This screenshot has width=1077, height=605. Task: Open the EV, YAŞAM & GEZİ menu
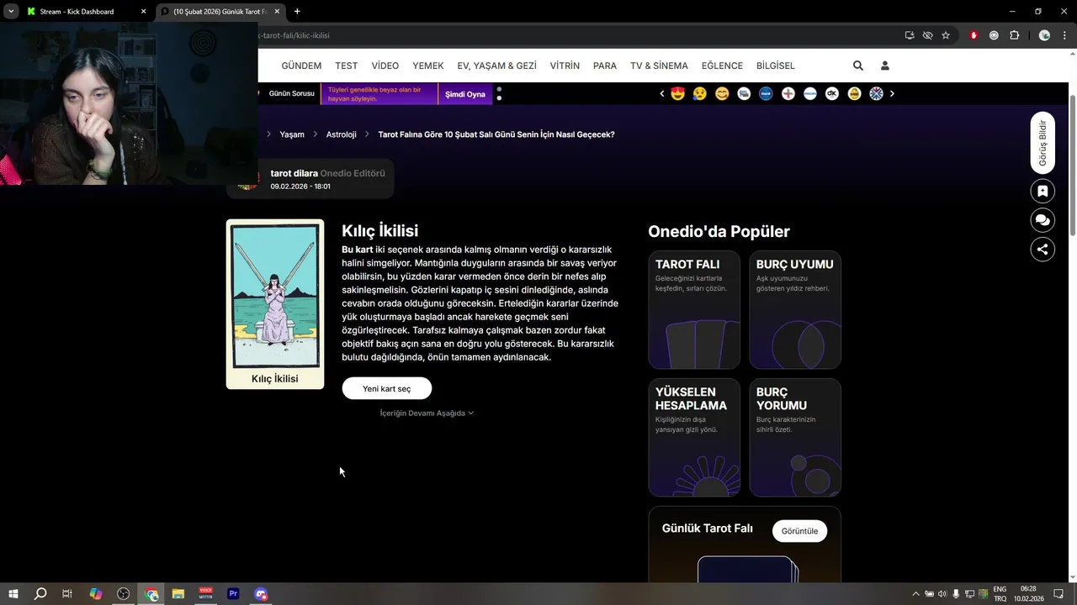point(496,66)
